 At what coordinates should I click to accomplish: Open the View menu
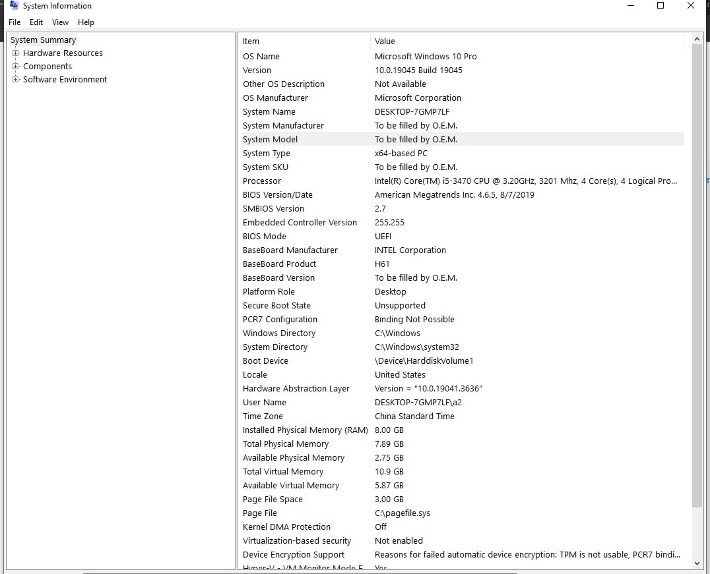pos(60,22)
